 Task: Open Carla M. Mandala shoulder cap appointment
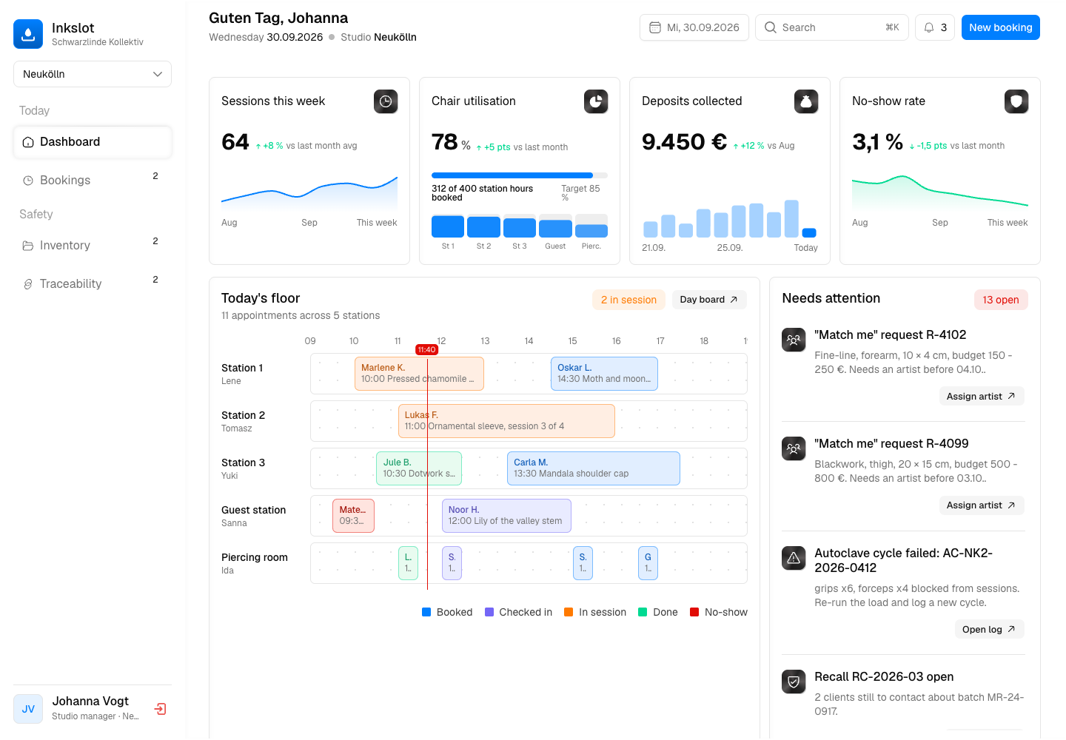(594, 468)
